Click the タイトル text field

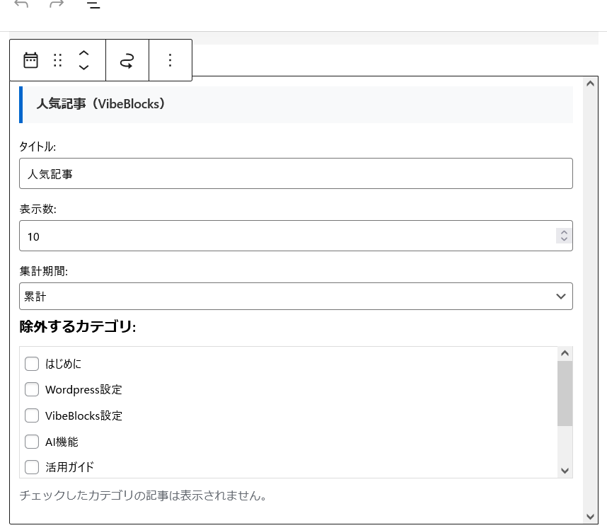tap(296, 173)
